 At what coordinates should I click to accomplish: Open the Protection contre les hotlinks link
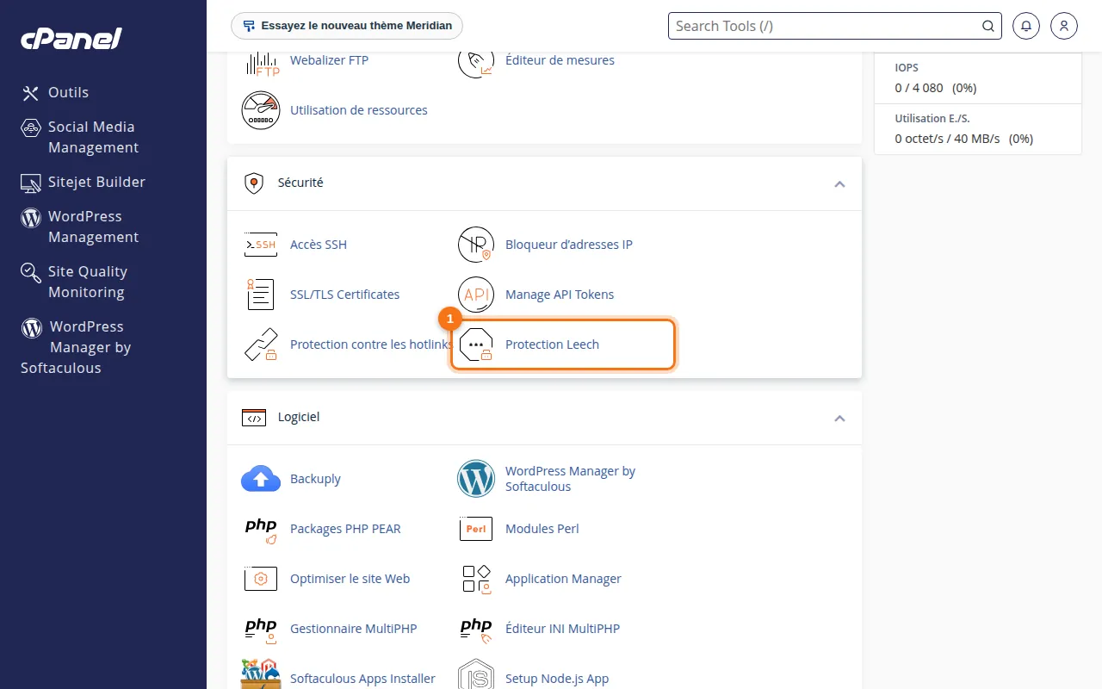371,344
